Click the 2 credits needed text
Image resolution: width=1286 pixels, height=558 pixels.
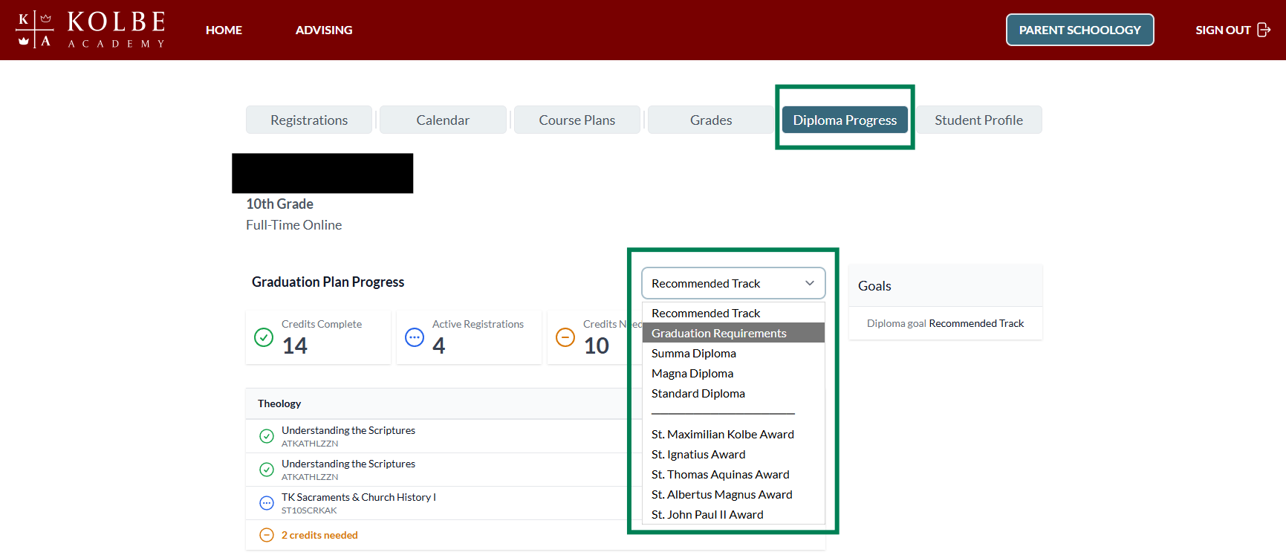[319, 535]
